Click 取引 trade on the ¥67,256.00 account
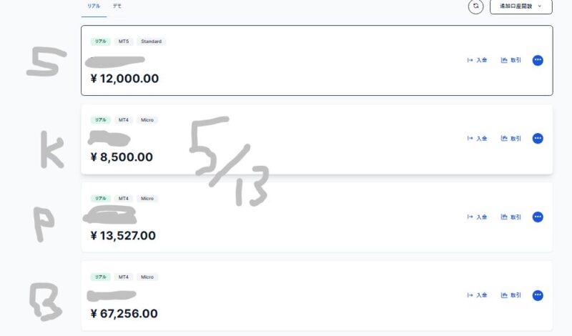The width and height of the screenshot is (572, 336). [511, 295]
